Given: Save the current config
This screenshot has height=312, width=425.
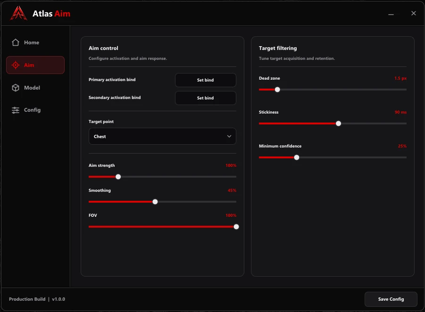Looking at the screenshot, I should pyautogui.click(x=391, y=299).
